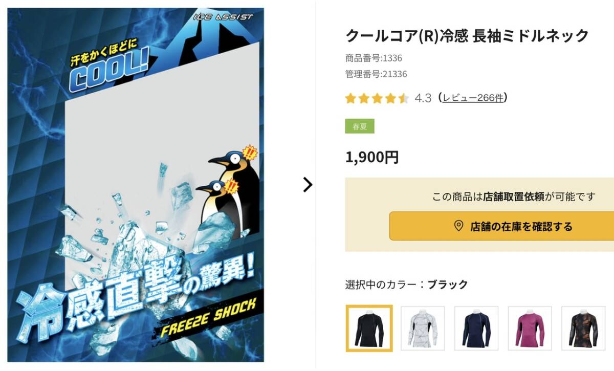Click the 春夏 season tag
The height and width of the screenshot is (371, 614).
point(360,126)
